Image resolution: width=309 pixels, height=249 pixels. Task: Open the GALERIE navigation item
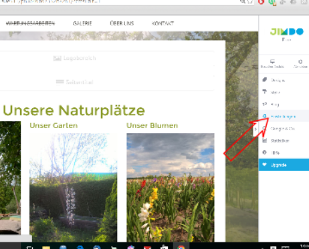[82, 23]
